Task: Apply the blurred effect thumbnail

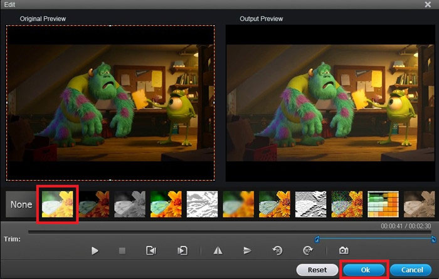Action: pos(238,204)
